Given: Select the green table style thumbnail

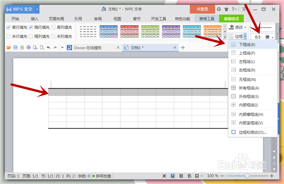Looking at the screenshot, I should coord(151,32).
